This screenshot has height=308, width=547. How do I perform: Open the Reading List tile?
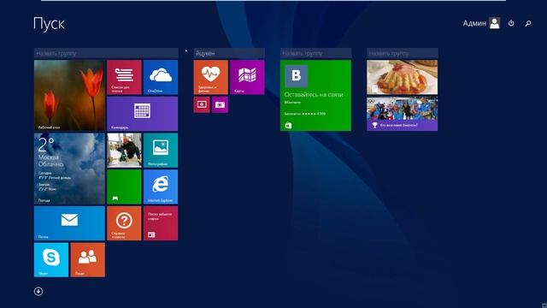124,77
